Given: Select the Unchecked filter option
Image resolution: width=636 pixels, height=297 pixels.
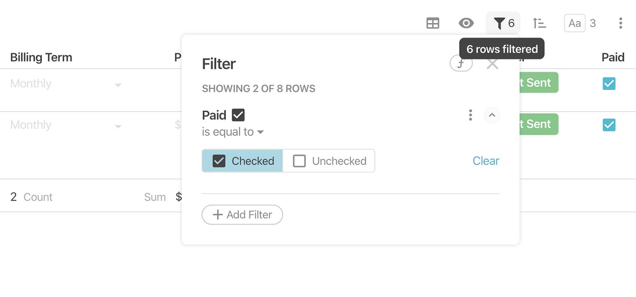Looking at the screenshot, I should 329,161.
